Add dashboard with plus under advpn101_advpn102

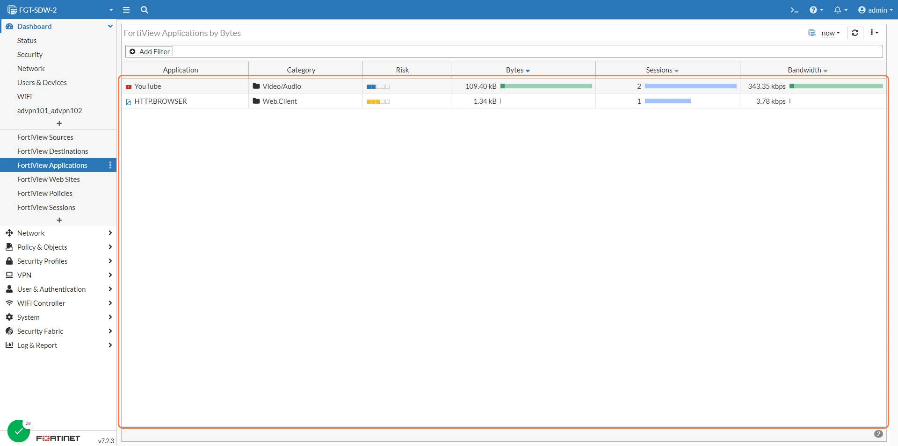pyautogui.click(x=59, y=123)
